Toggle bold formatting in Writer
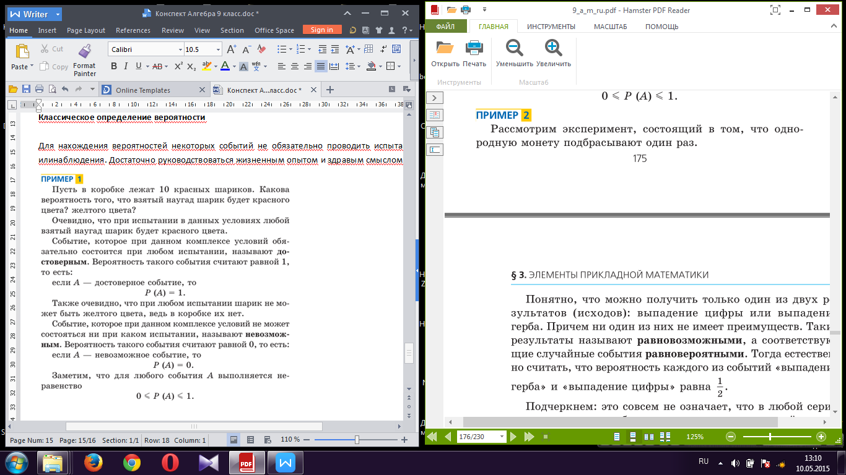846x475 pixels. click(114, 66)
